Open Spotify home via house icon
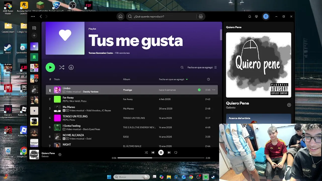The height and width of the screenshot is (181, 322). point(120,16)
